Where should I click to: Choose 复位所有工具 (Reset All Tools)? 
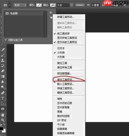pyautogui.click(x=69, y=68)
